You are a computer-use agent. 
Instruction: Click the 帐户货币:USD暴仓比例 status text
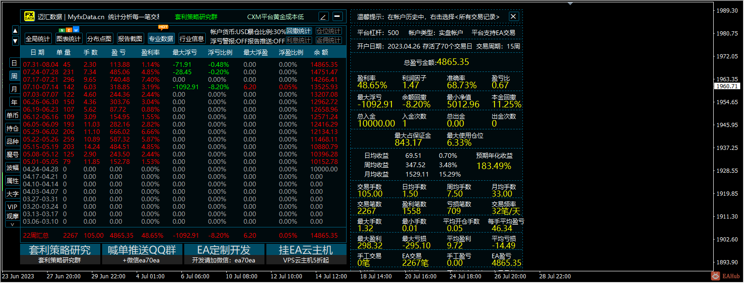coord(248,31)
